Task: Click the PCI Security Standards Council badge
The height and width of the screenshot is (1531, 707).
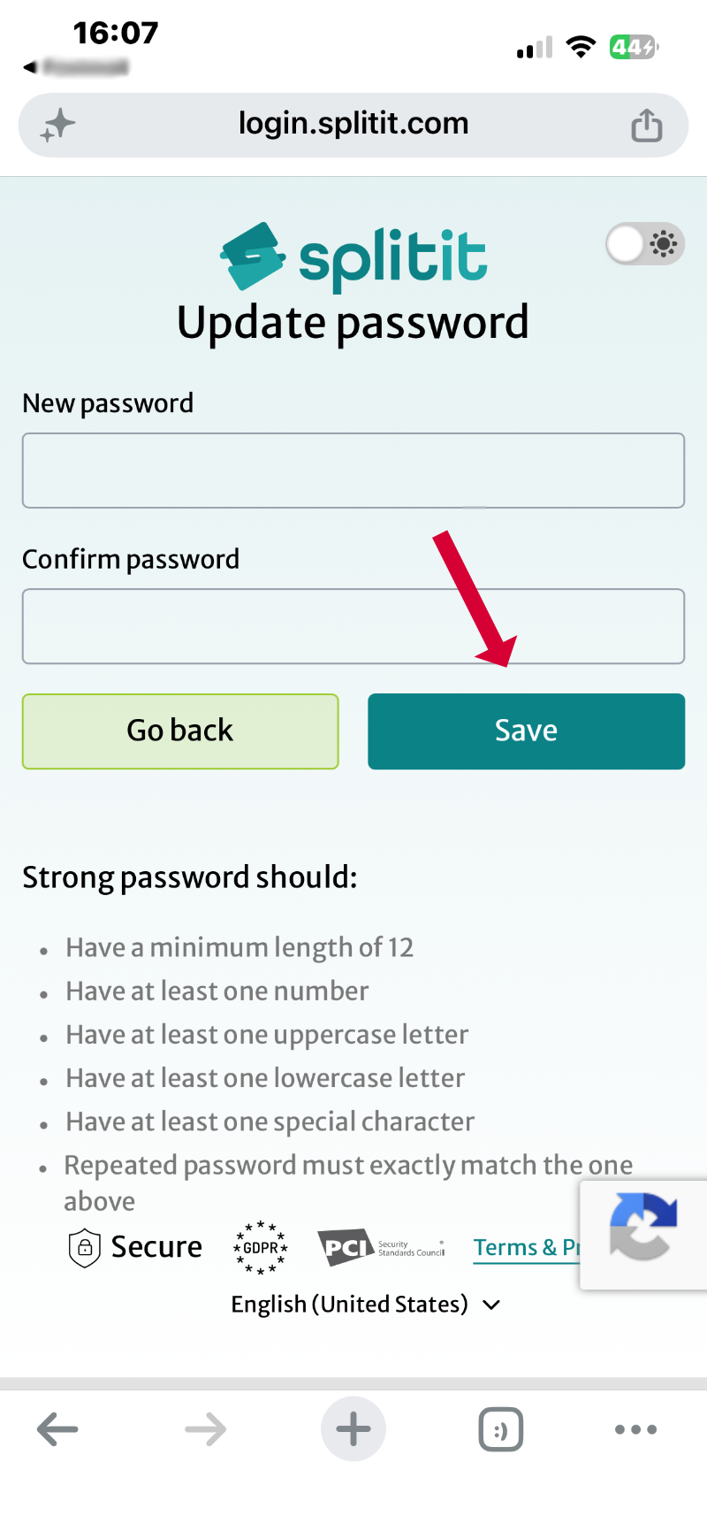Action: [382, 1247]
